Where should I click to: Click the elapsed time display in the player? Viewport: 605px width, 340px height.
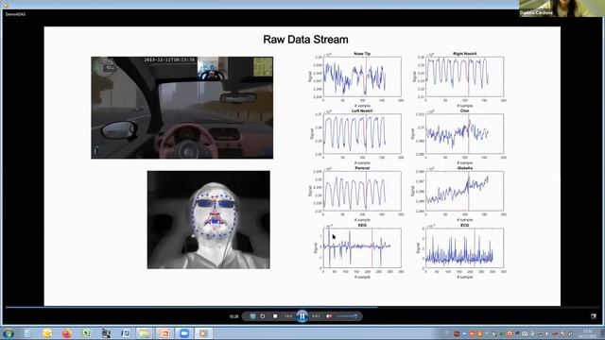(x=233, y=316)
